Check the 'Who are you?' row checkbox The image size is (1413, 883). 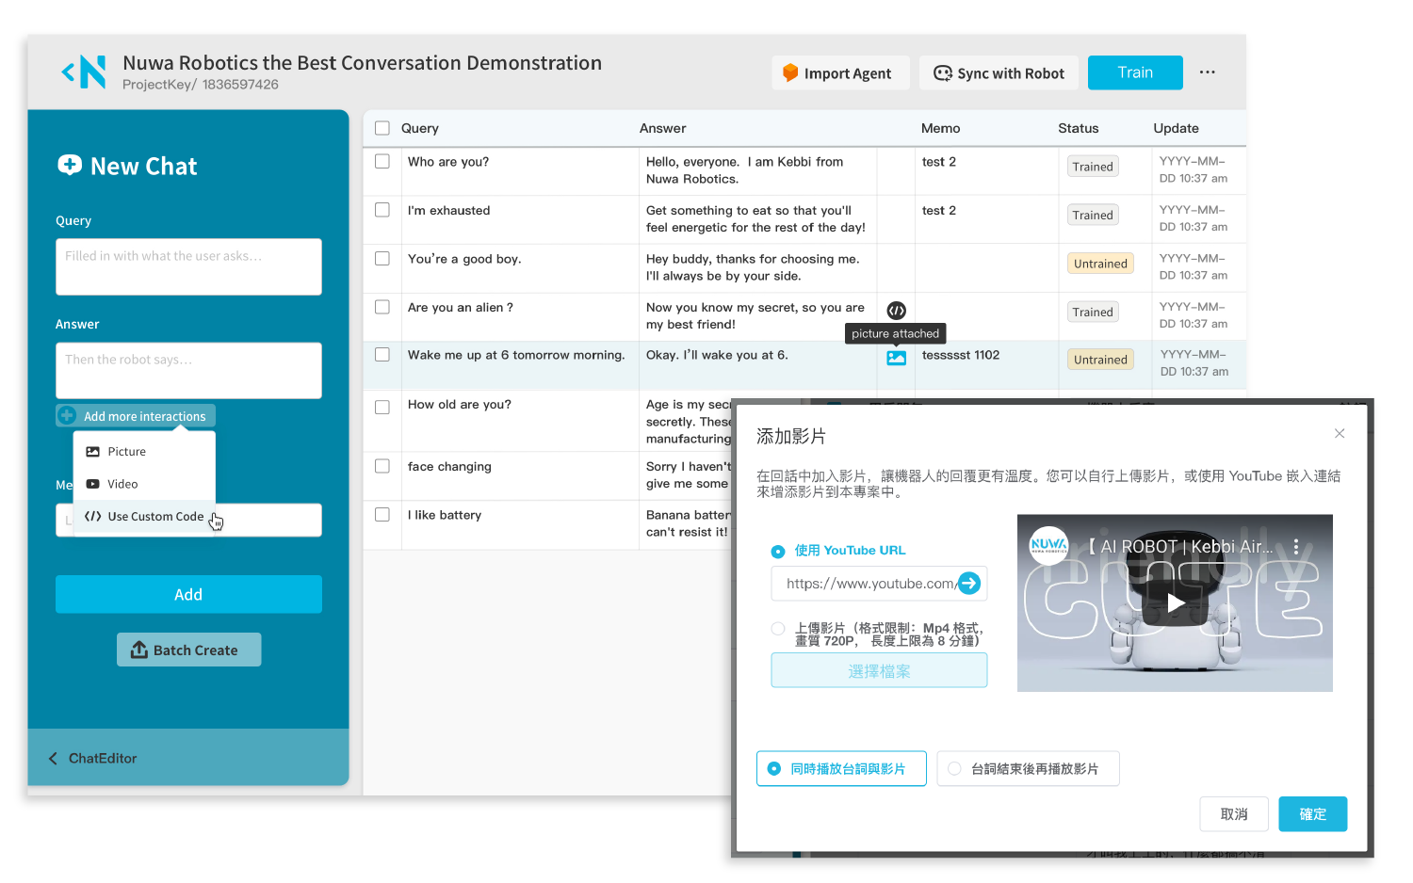[x=382, y=161]
